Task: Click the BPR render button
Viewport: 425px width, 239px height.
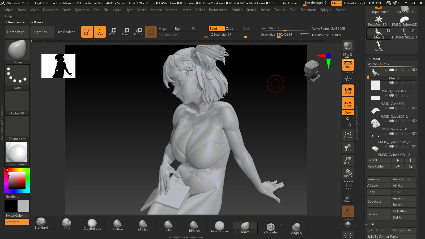Action: pyautogui.click(x=348, y=46)
